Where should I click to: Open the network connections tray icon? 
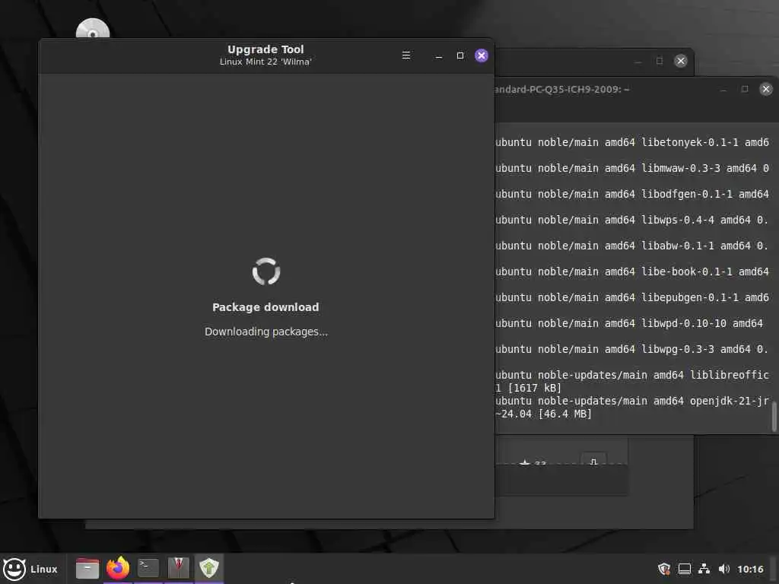[x=704, y=569]
